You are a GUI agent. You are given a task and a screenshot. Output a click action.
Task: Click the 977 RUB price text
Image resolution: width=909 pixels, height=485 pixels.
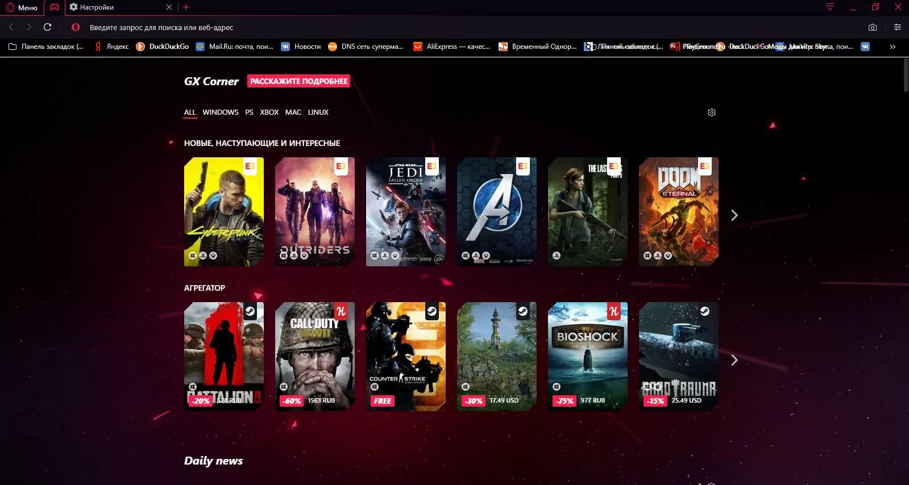tap(592, 400)
